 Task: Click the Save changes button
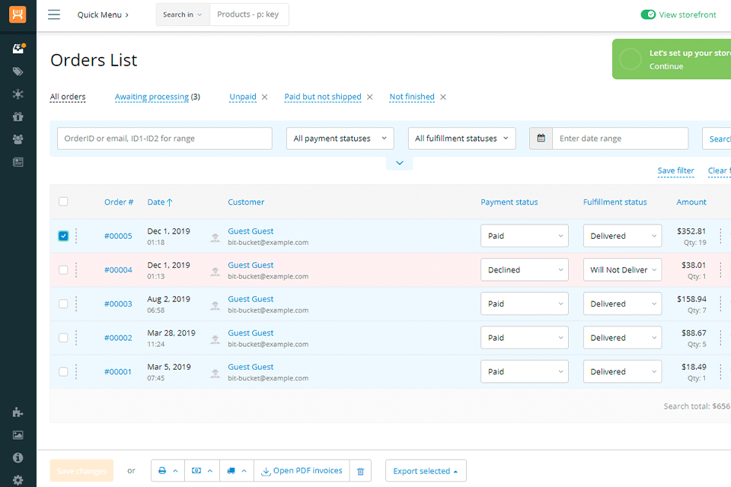click(81, 471)
